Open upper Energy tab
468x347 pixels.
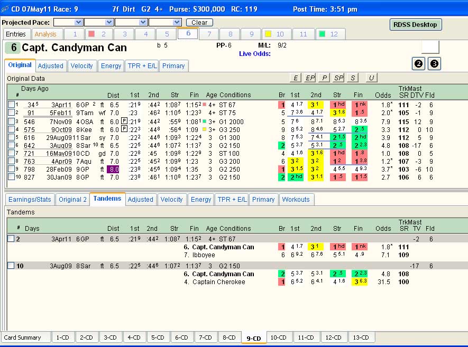(x=111, y=66)
